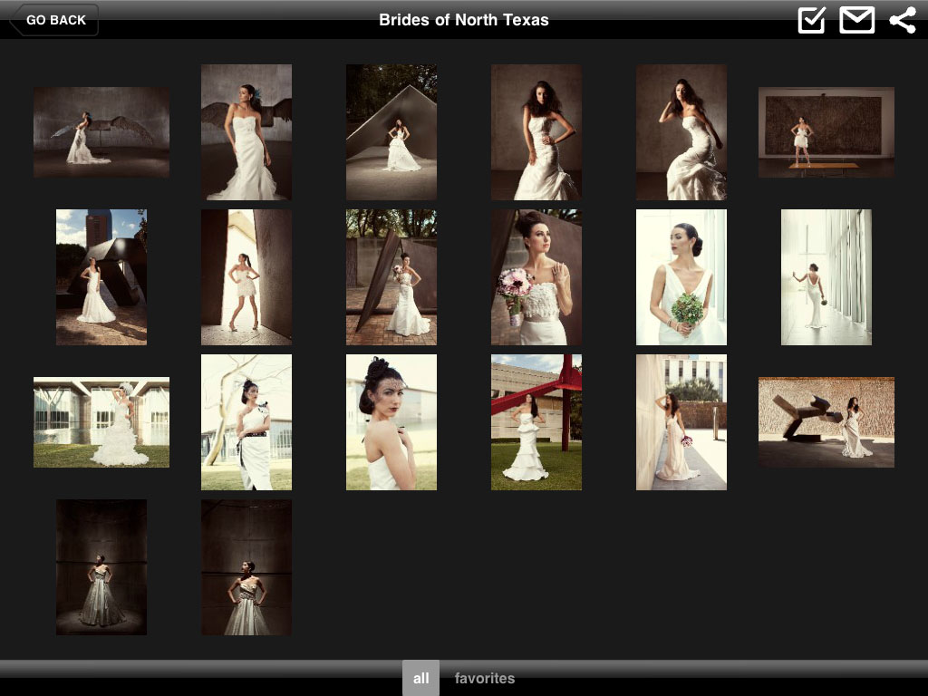Open photo of bride leaning on wall with bouquet

681,422
